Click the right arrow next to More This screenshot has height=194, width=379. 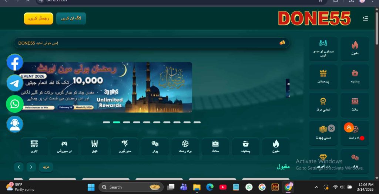pyautogui.click(x=31, y=167)
